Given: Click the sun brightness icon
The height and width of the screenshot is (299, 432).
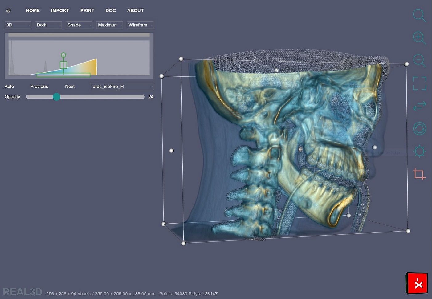Looking at the screenshot, I should click(x=419, y=151).
